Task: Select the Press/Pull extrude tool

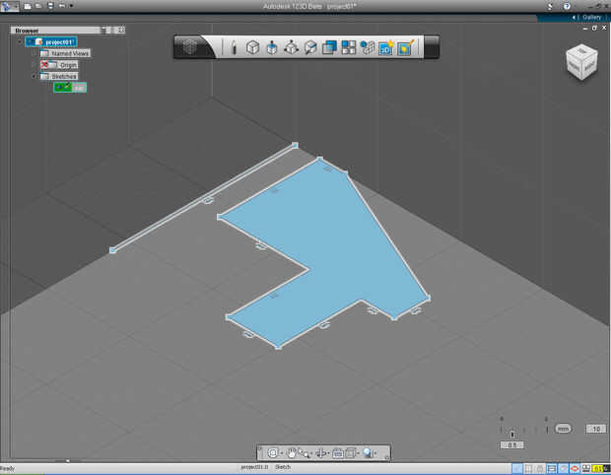Action: point(272,47)
